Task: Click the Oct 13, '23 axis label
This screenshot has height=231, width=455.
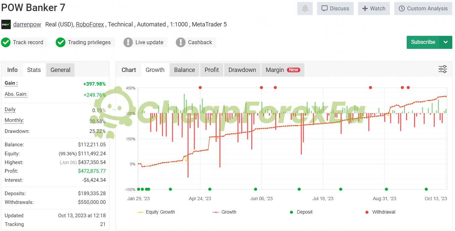Action: pos(436,199)
